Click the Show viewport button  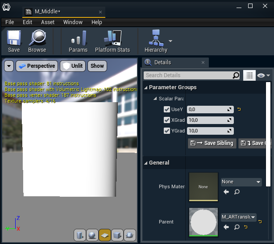point(97,66)
